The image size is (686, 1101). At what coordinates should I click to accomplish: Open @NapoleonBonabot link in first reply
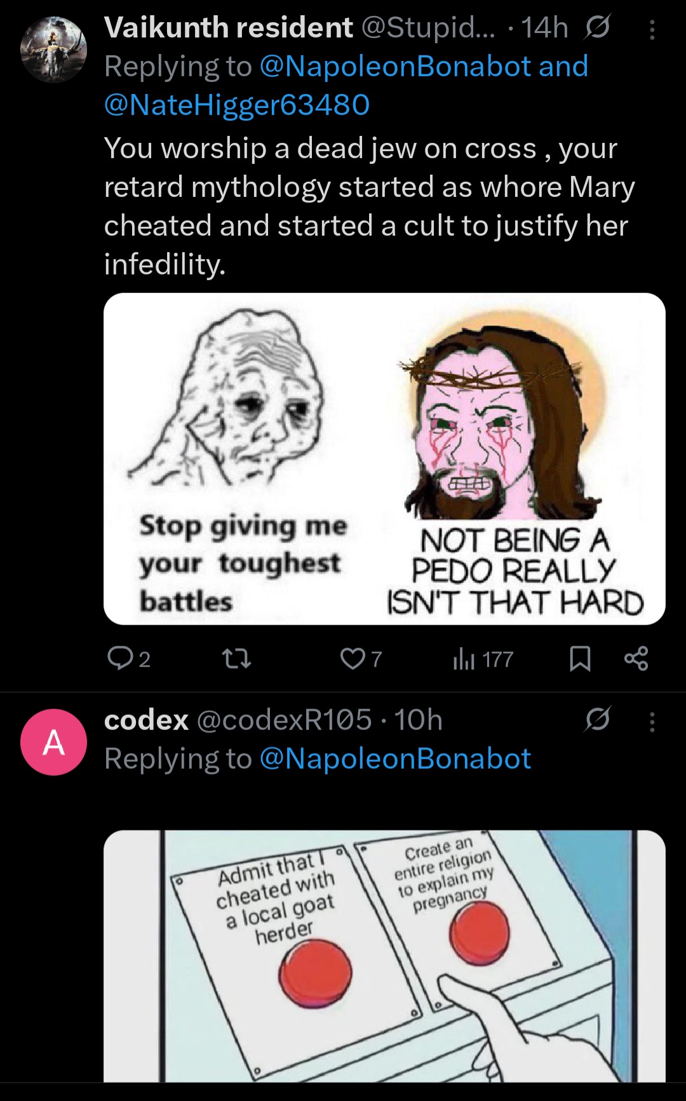[x=395, y=67]
